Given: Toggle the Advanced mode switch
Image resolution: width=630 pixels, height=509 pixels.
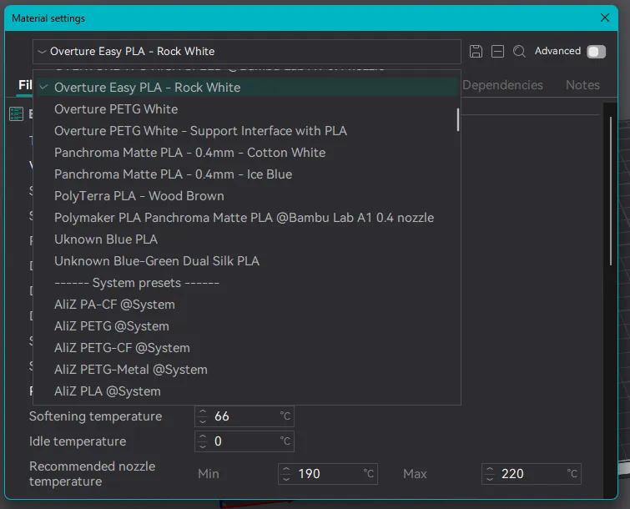Looking at the screenshot, I should [596, 52].
